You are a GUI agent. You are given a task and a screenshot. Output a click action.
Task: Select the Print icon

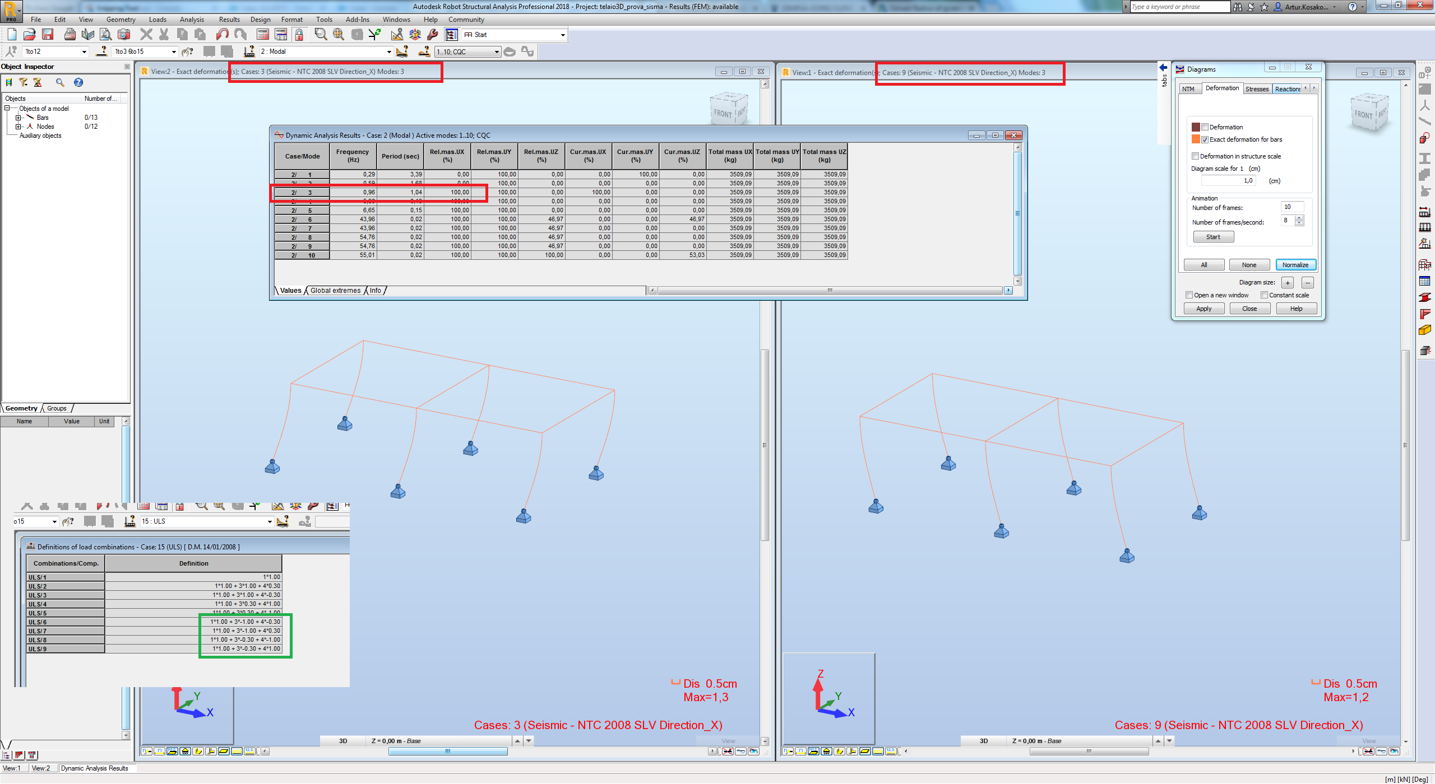(70, 34)
